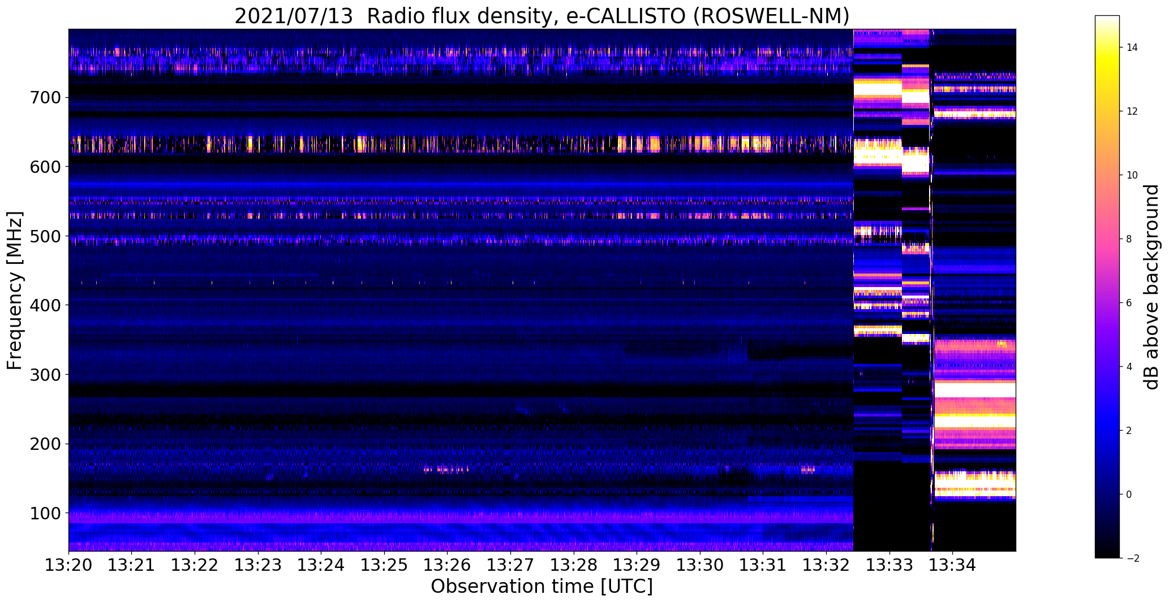Click the 13:27 time tick label
This screenshot has width=1169, height=603.
pyautogui.click(x=510, y=564)
